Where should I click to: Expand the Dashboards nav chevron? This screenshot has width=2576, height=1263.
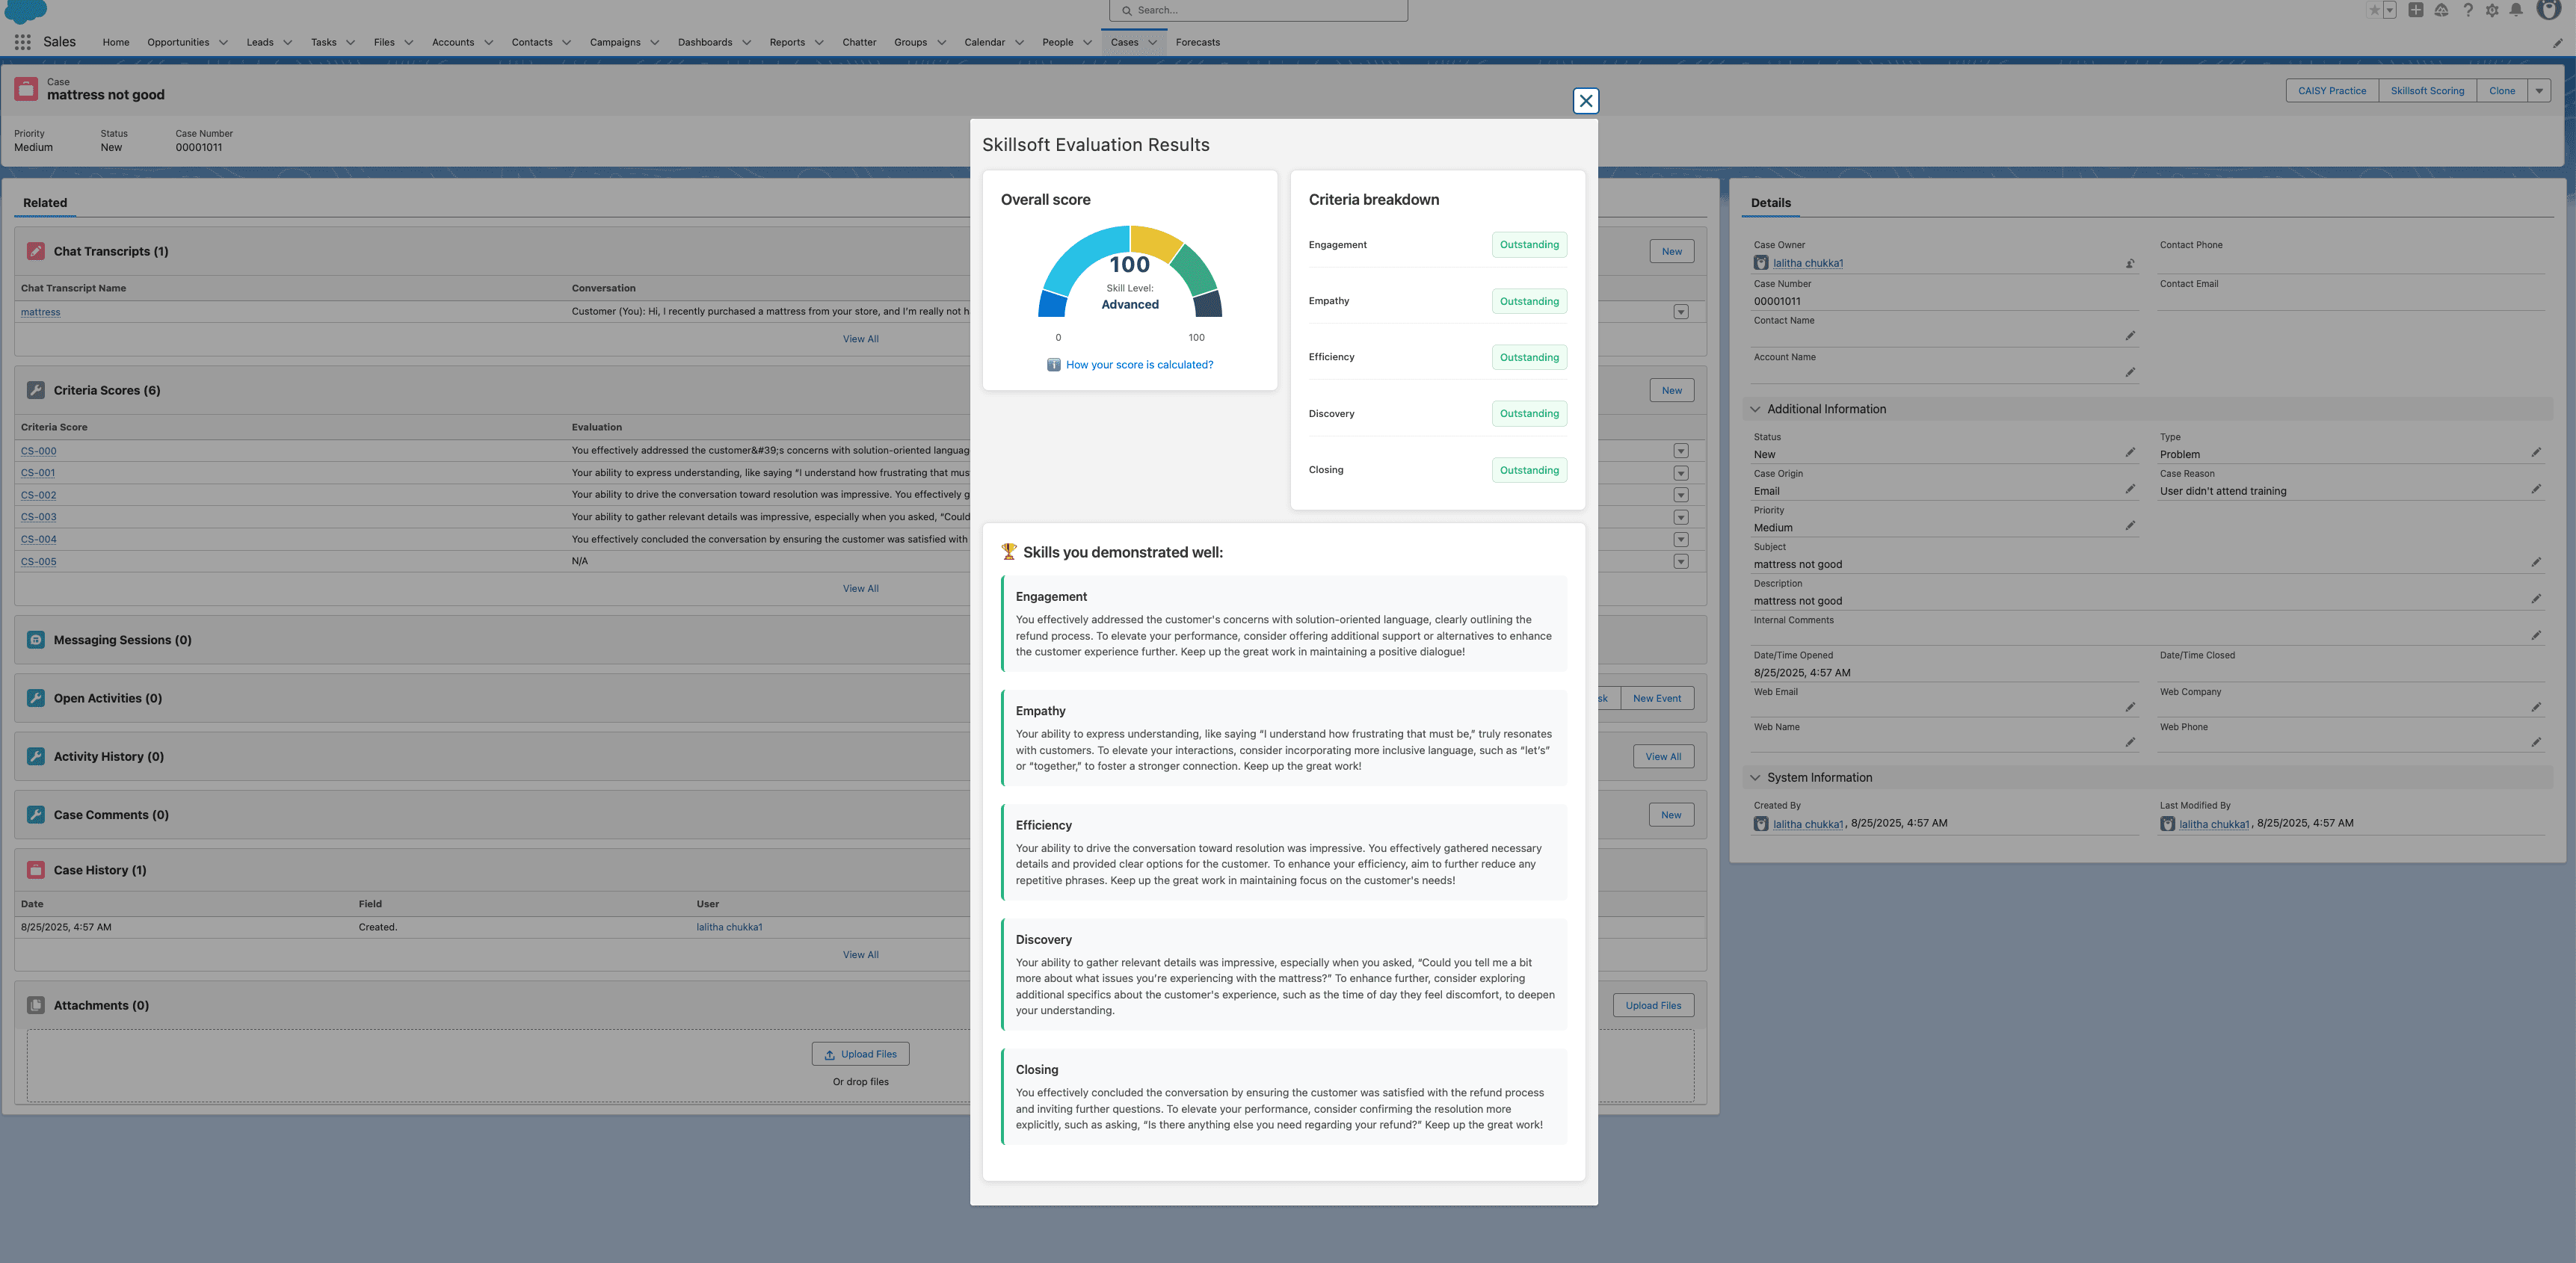point(747,43)
